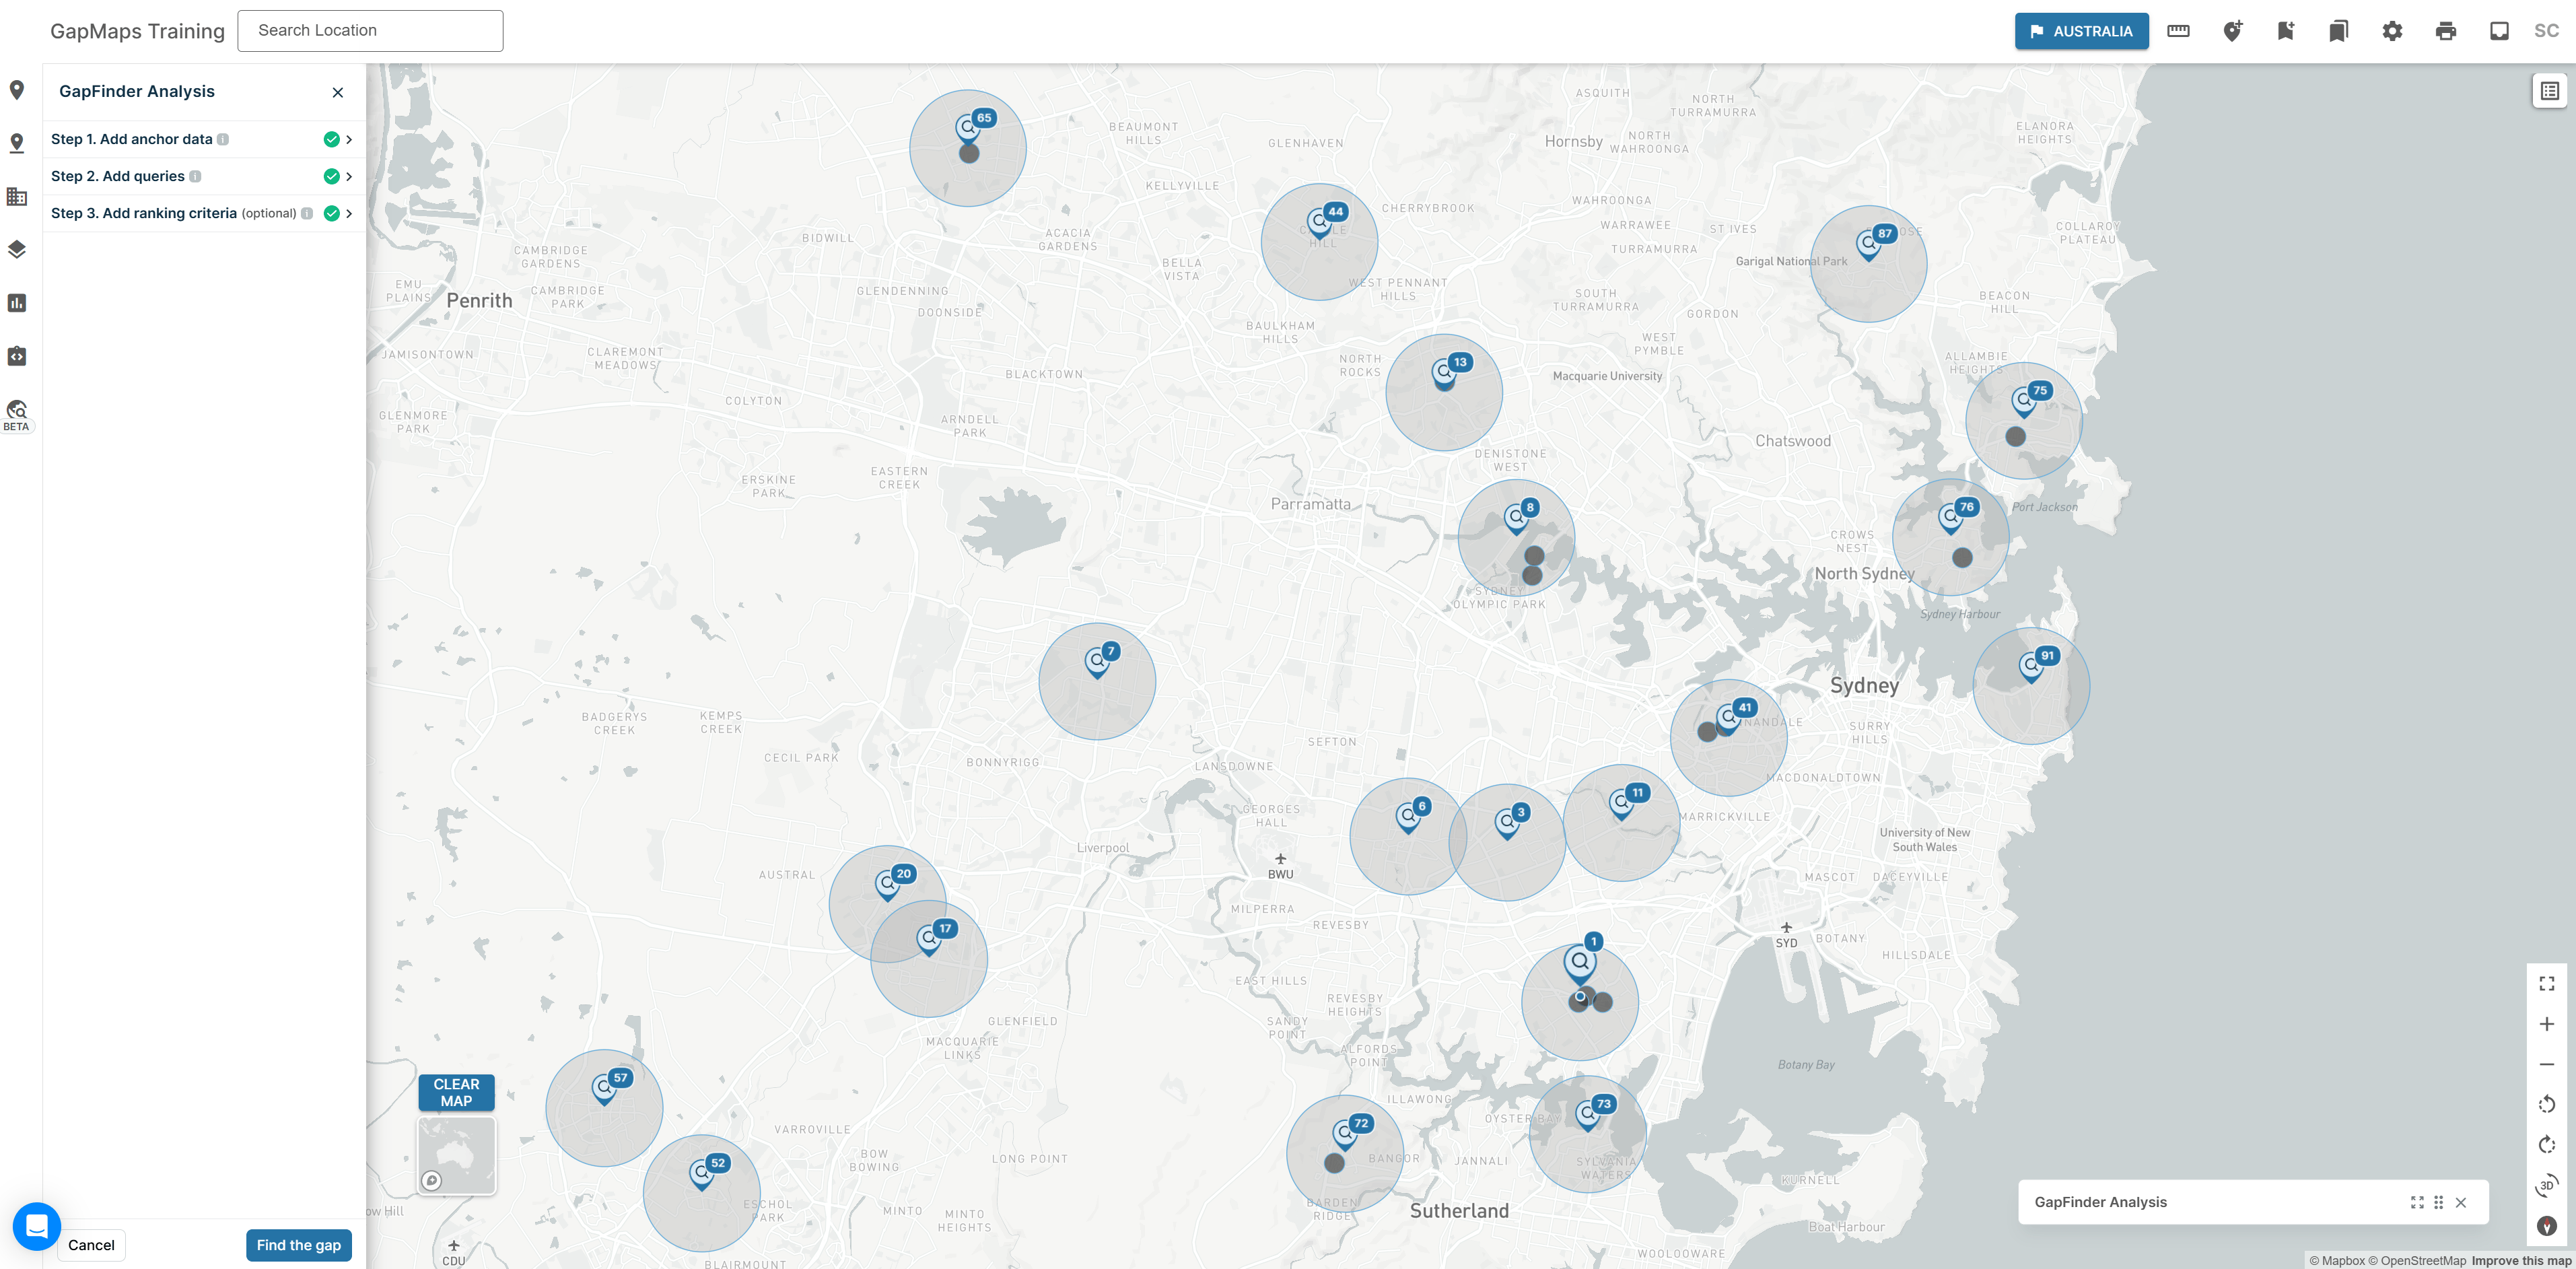Focus the Search Location field
The width and height of the screenshot is (2576, 1269).
[370, 31]
